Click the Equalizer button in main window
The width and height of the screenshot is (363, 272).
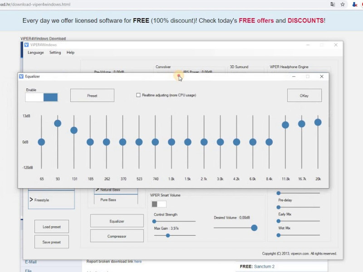(x=117, y=221)
